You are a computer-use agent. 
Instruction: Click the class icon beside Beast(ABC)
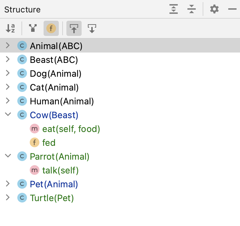(22, 59)
